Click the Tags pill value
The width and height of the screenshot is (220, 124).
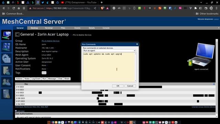coord(44,73)
